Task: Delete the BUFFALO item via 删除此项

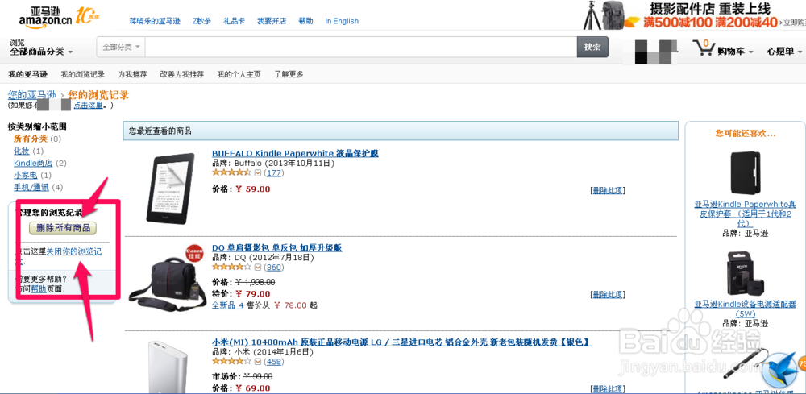Action: (x=608, y=191)
